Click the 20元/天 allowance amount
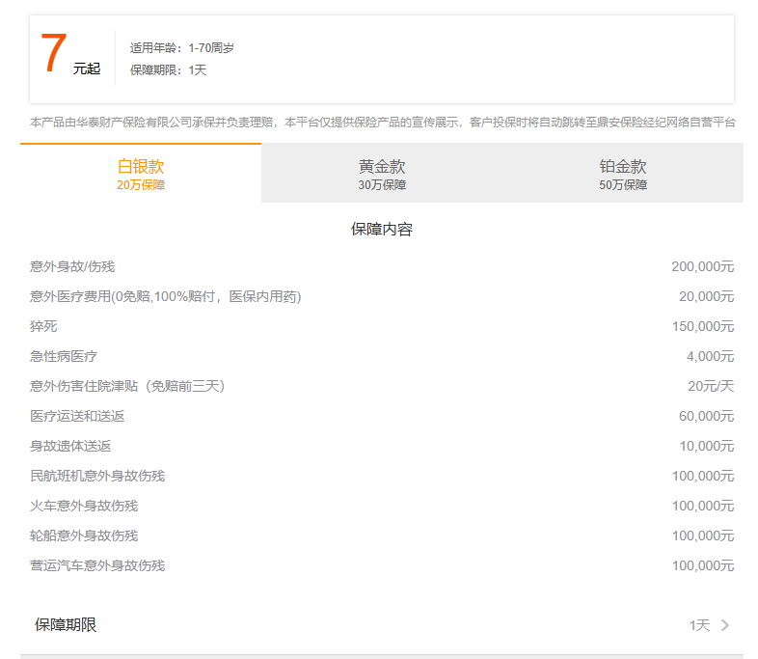758x659 pixels. point(711,386)
